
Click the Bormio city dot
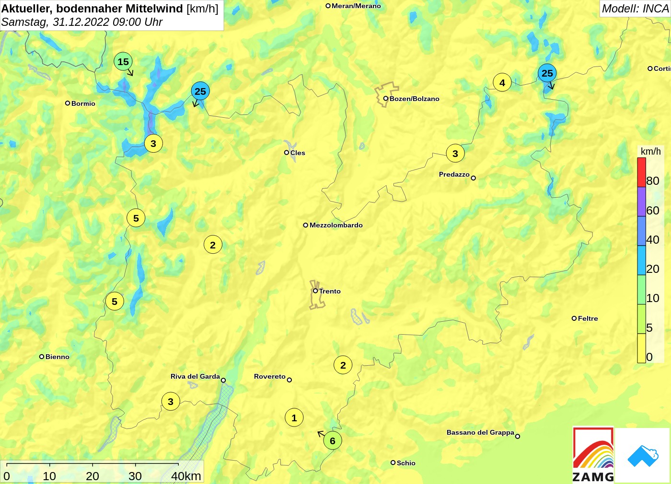(x=68, y=103)
